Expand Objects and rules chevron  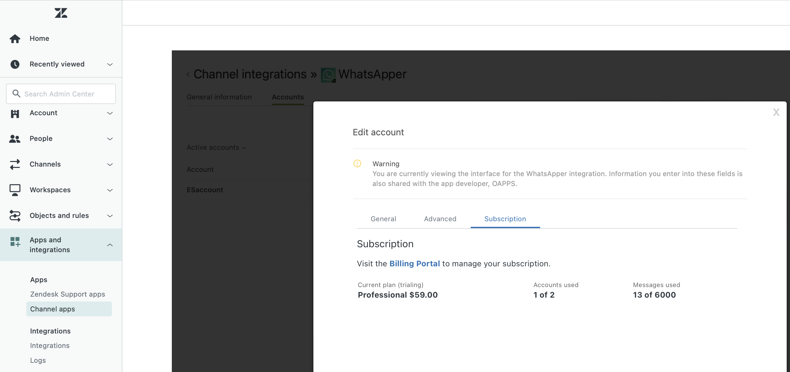click(x=110, y=216)
